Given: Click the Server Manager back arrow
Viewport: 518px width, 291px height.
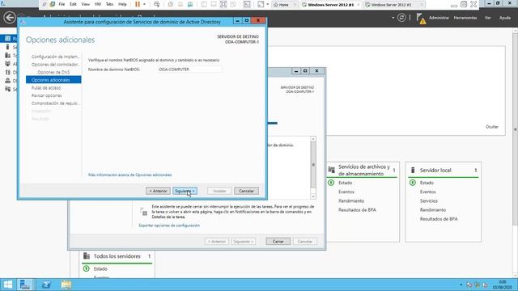Looking at the screenshot, I should [10, 18].
